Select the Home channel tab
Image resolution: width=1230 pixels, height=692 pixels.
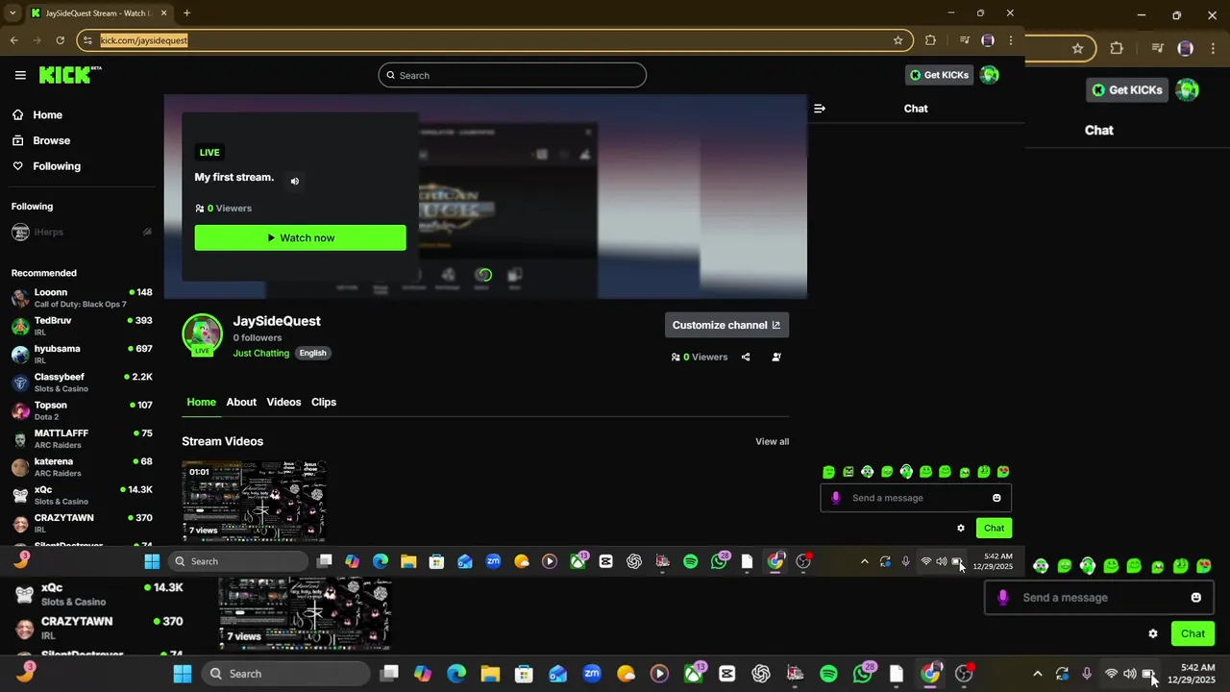pyautogui.click(x=201, y=402)
